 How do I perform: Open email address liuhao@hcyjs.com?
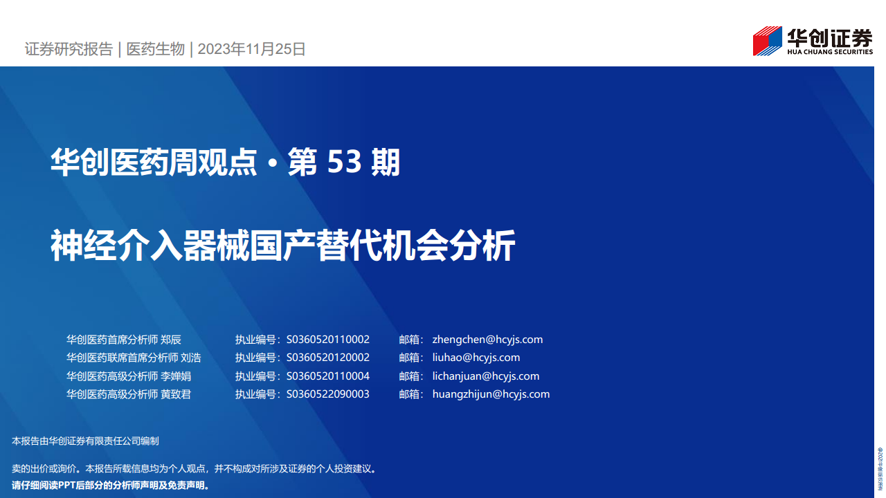(476, 358)
